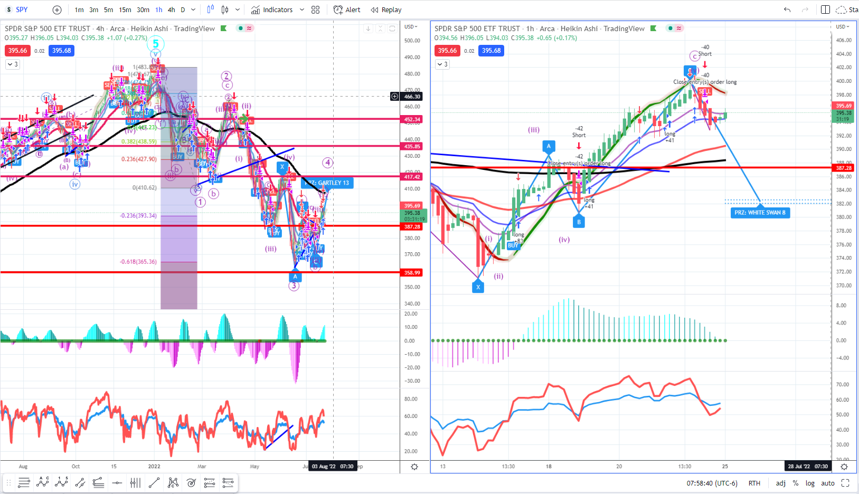Click the blue Heikin Ashi bar style icon
Viewport: 859px width, 494px height.
tap(211, 9)
